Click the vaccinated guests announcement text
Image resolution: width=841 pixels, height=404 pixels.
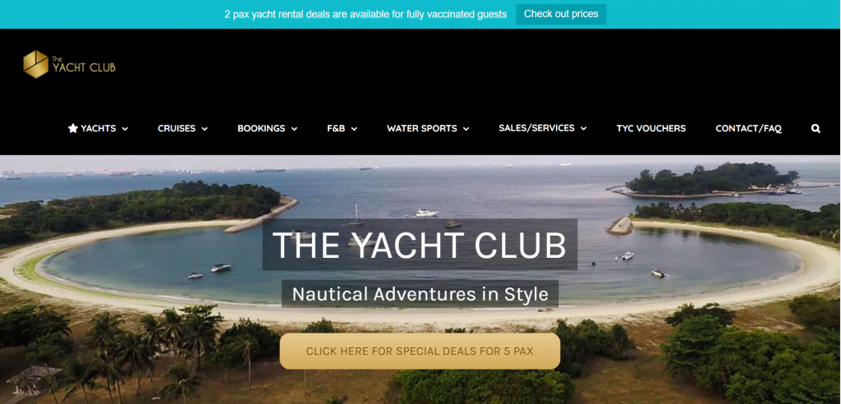coord(365,15)
